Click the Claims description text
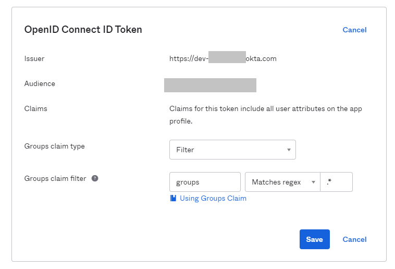Image resolution: width=395 pixels, height=269 pixels. [x=265, y=115]
